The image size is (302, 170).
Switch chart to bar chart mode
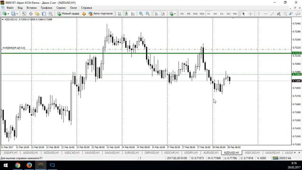pyautogui.click(x=119, y=14)
